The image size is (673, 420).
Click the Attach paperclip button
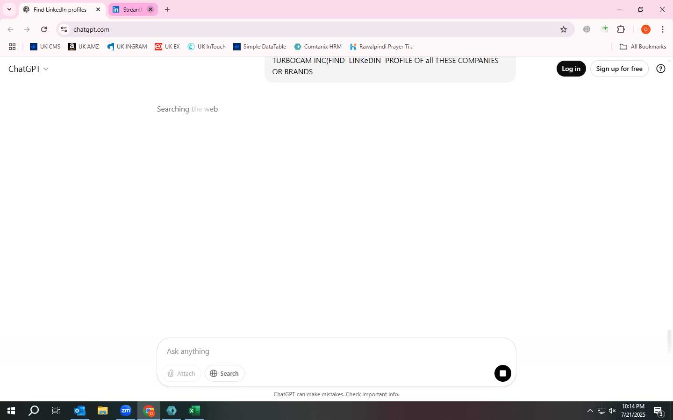tap(181, 373)
